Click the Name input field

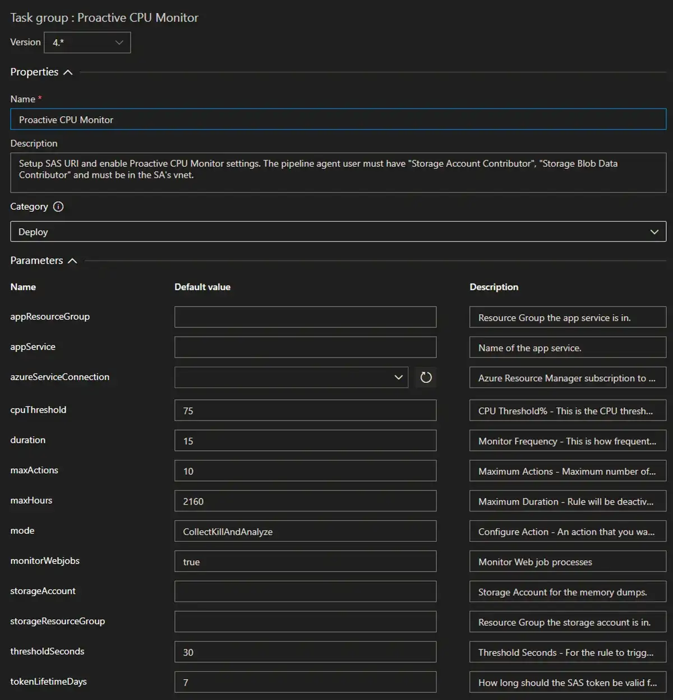pyautogui.click(x=336, y=119)
